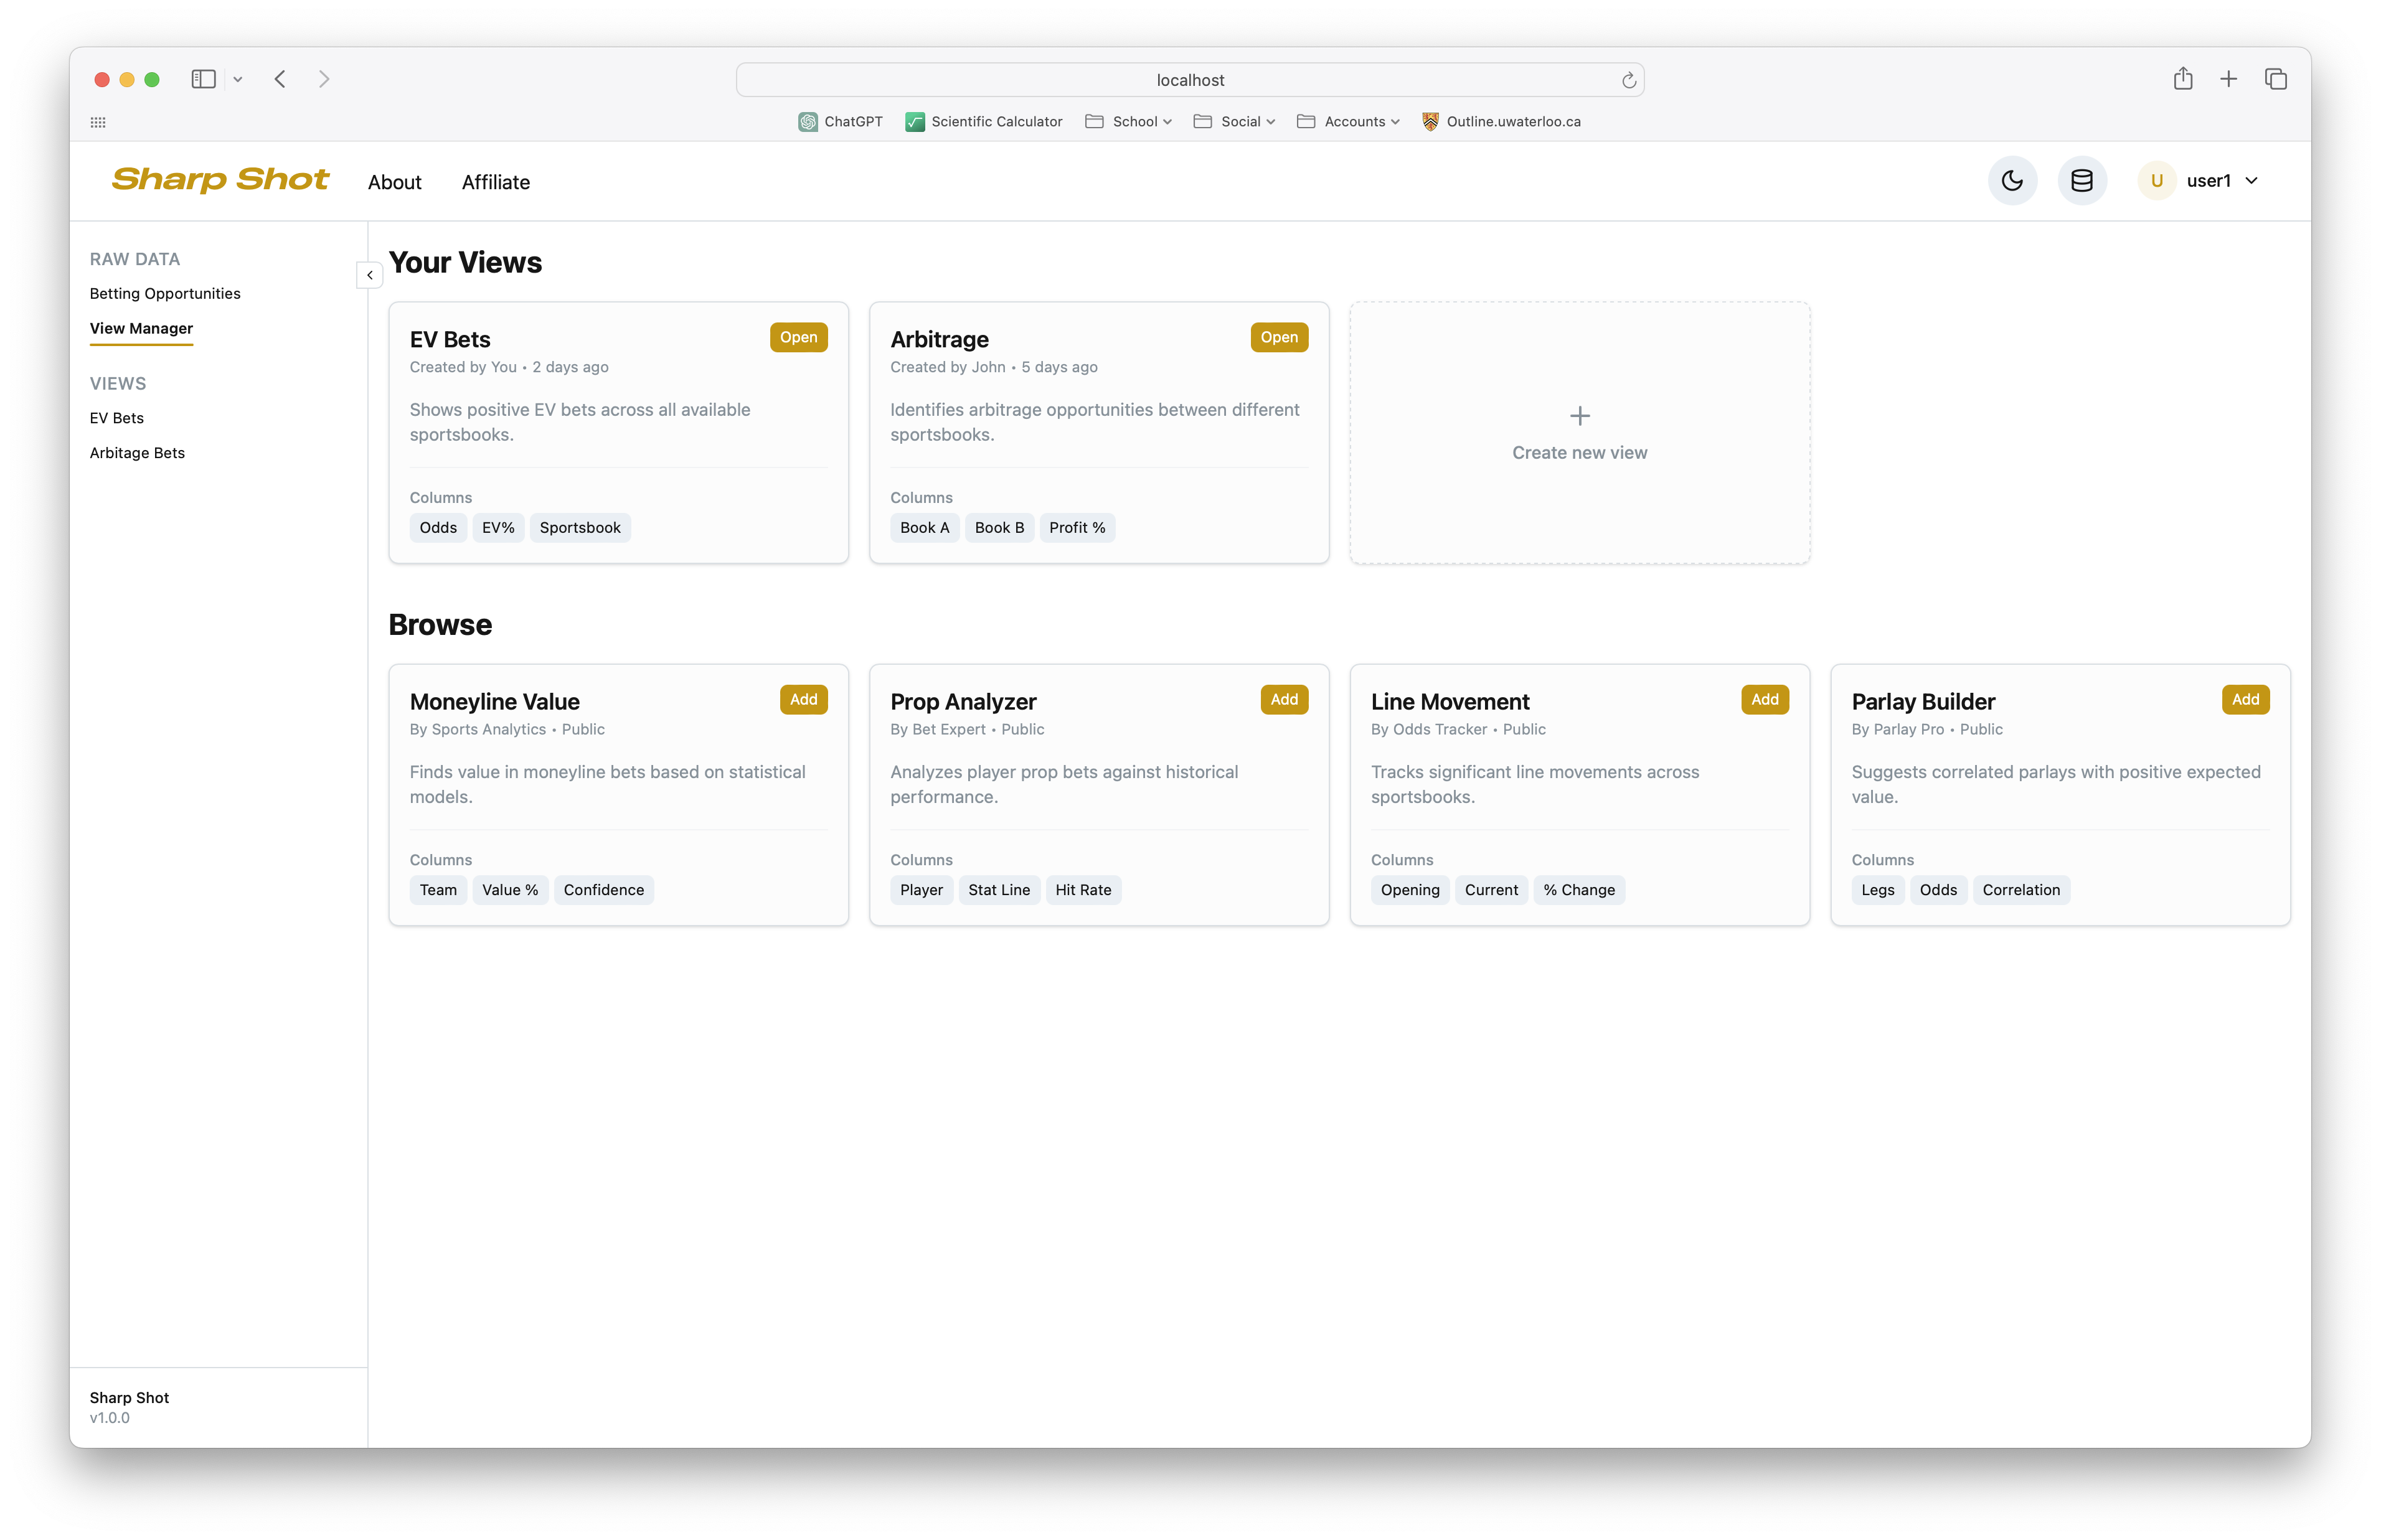Screen dimensions: 2381x1540
Task: Select View Manager in sidebar
Action: 141,328
